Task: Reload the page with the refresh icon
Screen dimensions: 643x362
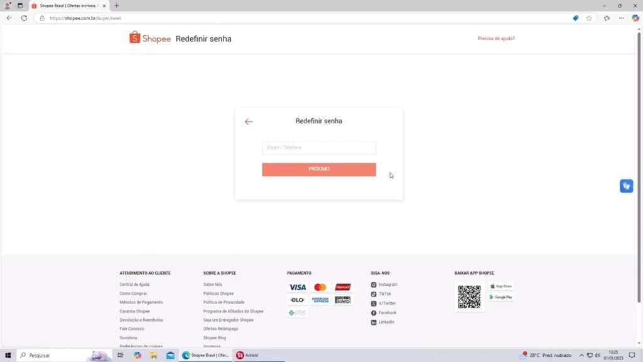Action: (24, 18)
